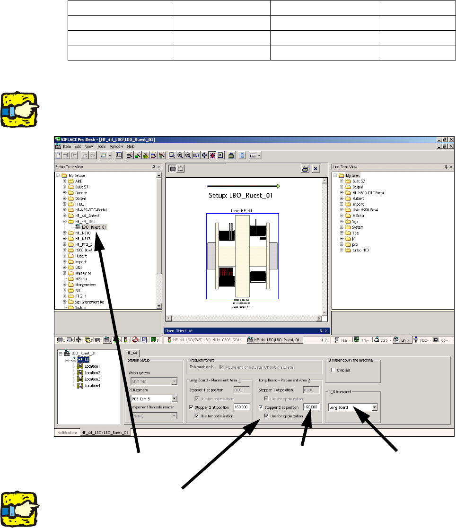Click the blue document toolbar icon

[242, 155]
